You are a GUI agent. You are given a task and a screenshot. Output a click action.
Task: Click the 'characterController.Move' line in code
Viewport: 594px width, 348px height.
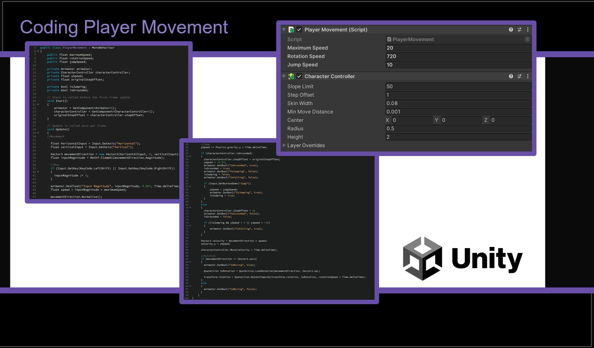[x=239, y=250]
